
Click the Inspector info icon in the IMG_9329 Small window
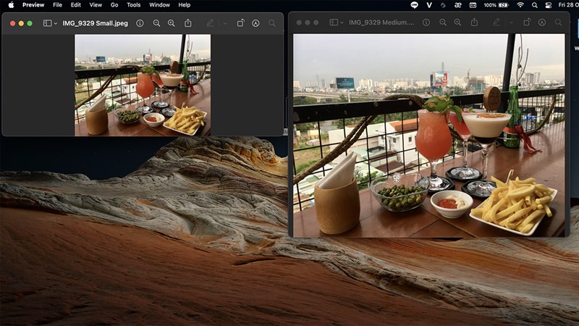click(x=140, y=23)
